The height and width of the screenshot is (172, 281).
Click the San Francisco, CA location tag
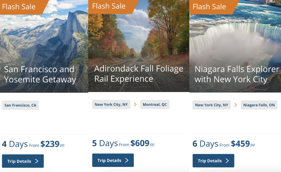pyautogui.click(x=20, y=105)
